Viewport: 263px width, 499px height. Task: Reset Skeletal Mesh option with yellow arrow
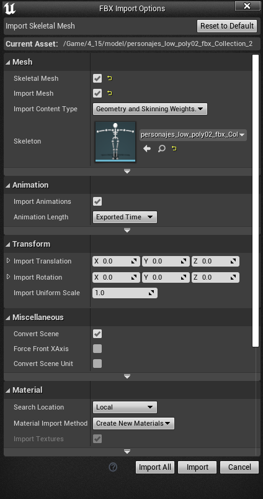110,78
